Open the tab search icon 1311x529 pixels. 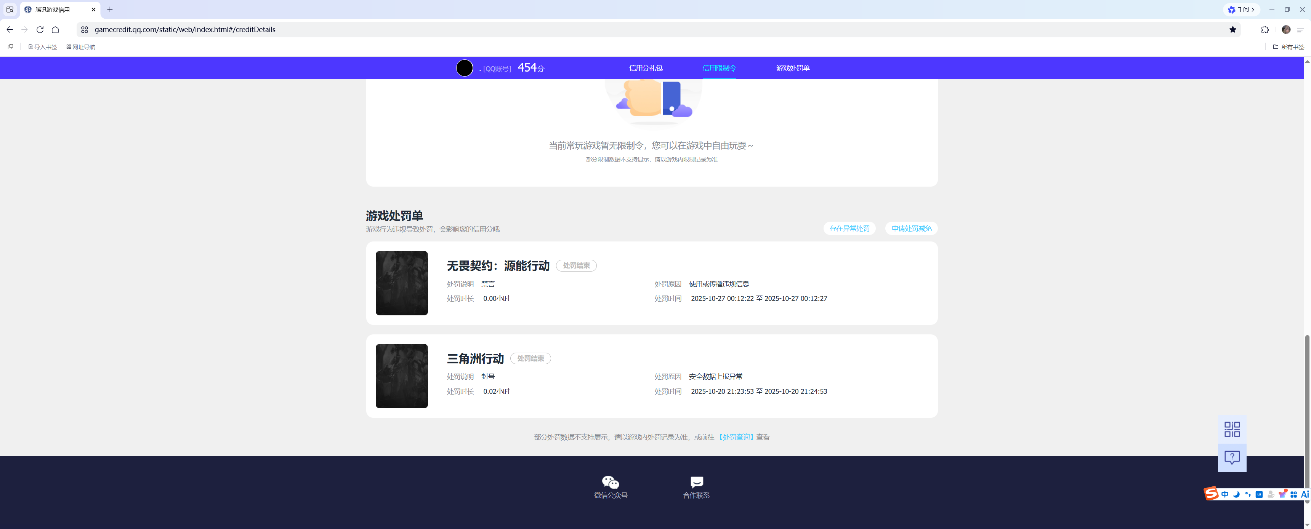(x=10, y=9)
